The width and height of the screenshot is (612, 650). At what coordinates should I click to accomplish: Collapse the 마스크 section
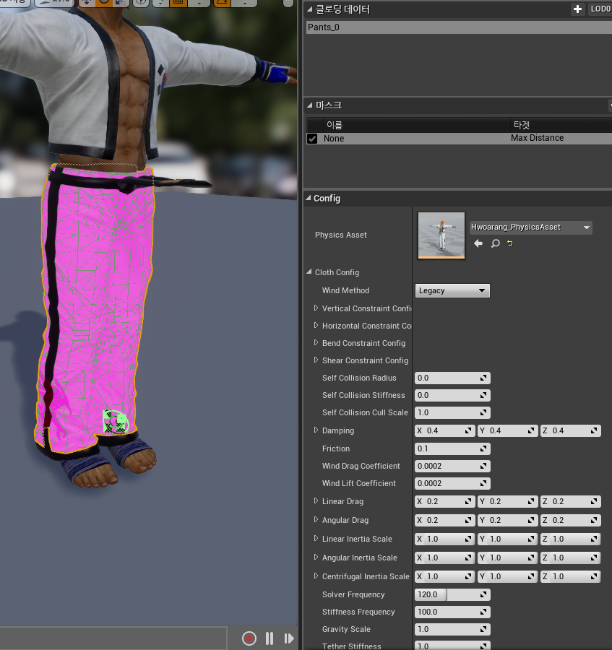(310, 105)
